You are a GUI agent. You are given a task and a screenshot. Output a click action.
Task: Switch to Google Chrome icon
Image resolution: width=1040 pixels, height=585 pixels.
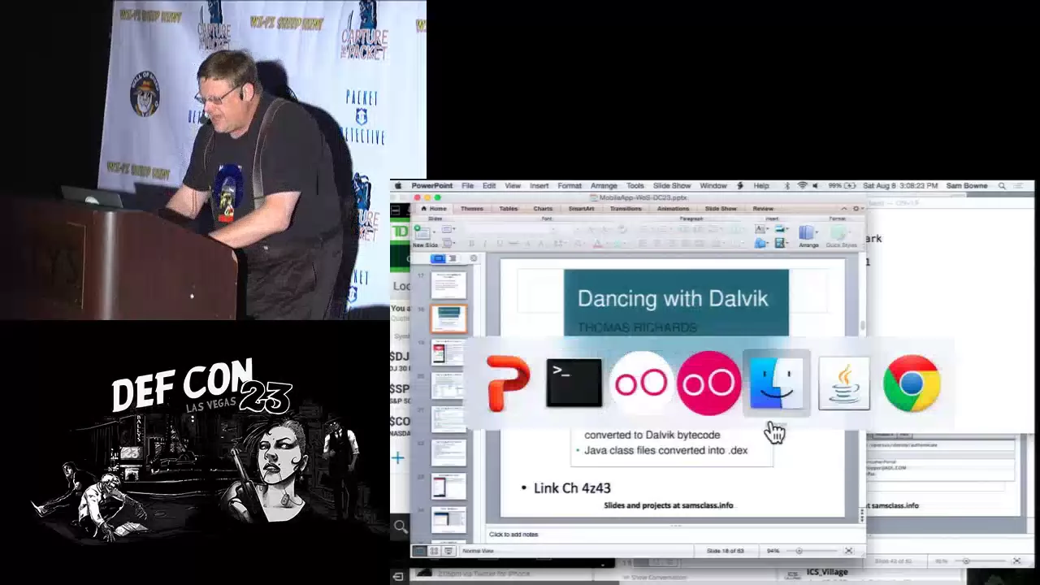click(x=912, y=383)
